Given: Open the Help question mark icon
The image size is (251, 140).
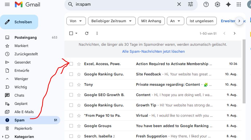Looking at the screenshot, I should pos(206,4).
